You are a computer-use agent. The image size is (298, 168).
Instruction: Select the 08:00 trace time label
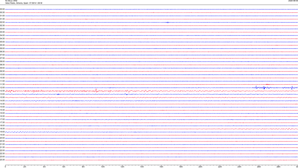(x=2, y=62)
